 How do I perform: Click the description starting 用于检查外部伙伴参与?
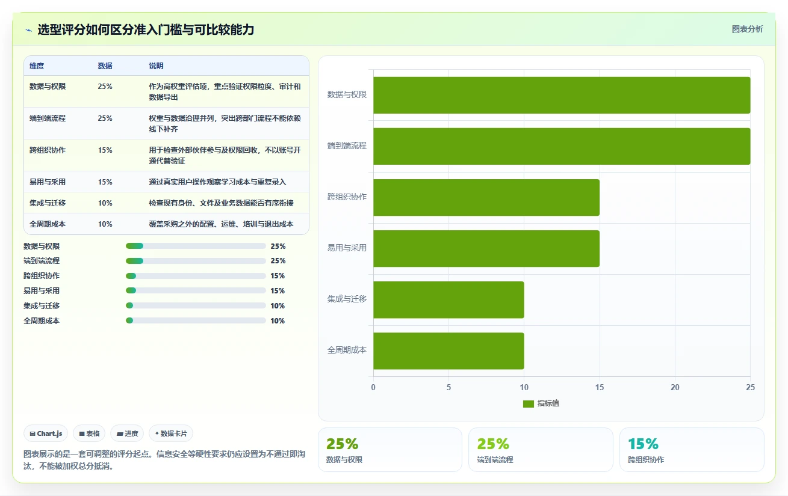pyautogui.click(x=225, y=155)
